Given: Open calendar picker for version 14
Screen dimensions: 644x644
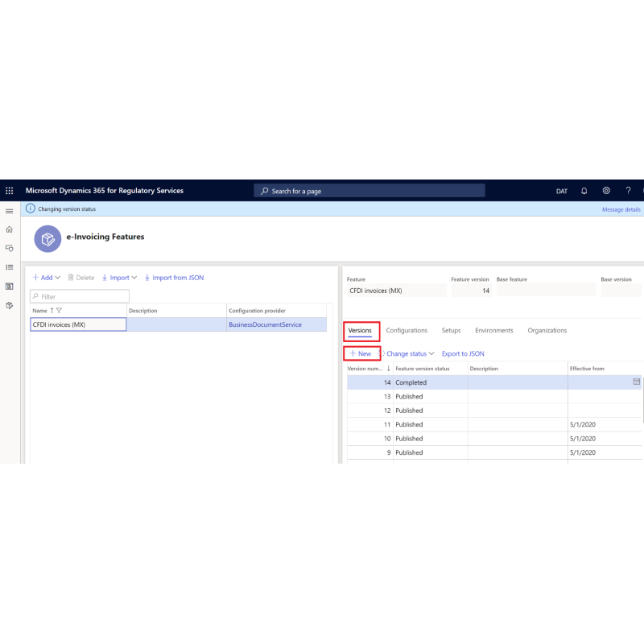Looking at the screenshot, I should 636,382.
